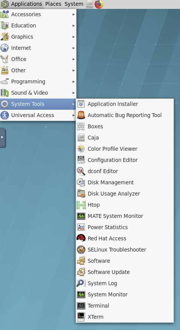This screenshot has height=330, width=180.
Task: Select the Universal Access category
Action: (x=38, y=115)
